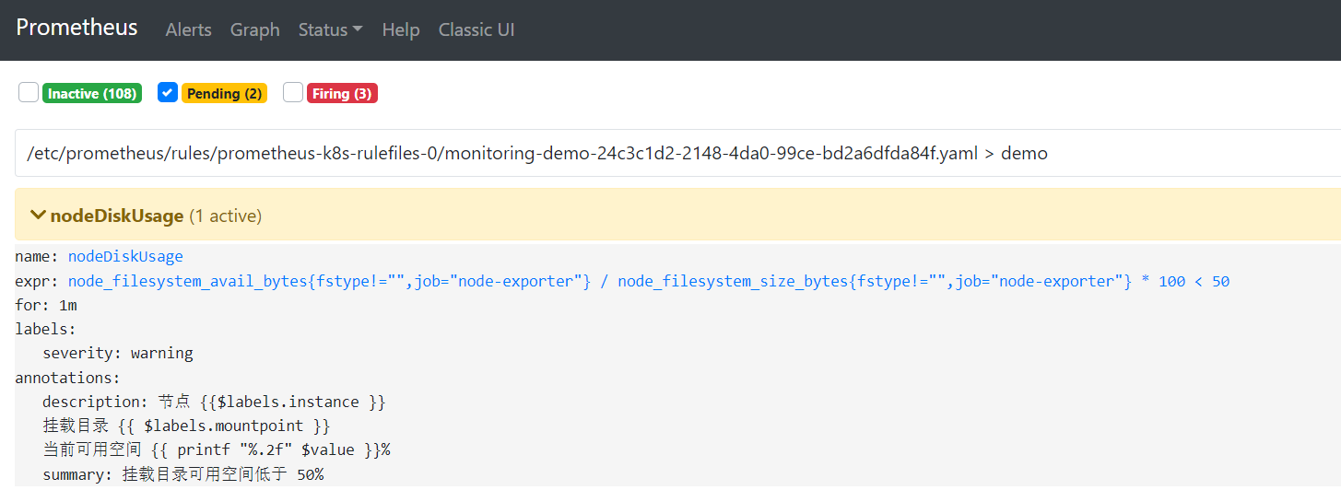
Task: Uncheck the Pending alerts checkbox
Action: (168, 93)
